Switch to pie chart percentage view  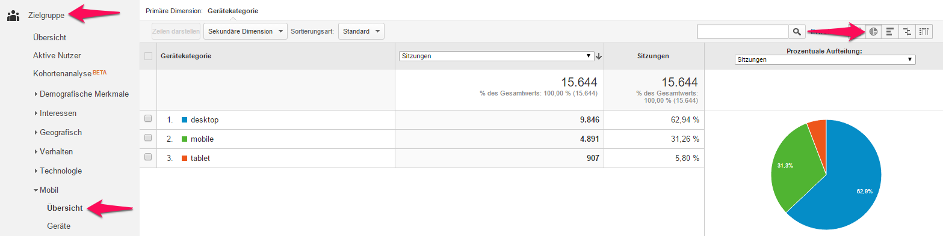pyautogui.click(x=873, y=31)
